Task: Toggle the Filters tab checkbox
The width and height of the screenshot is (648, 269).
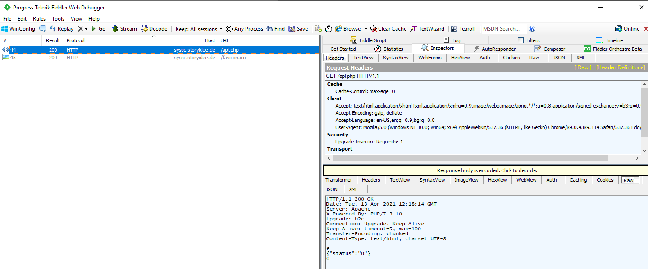Action: click(521, 40)
